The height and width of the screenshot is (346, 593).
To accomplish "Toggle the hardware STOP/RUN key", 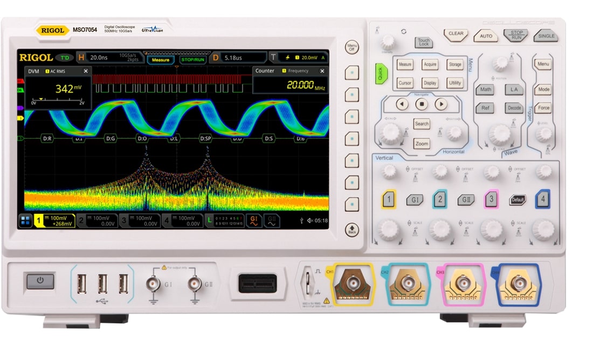I will tap(516, 35).
